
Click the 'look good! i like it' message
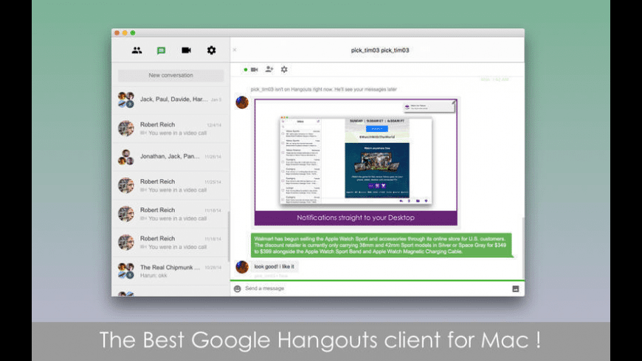pyautogui.click(x=275, y=267)
